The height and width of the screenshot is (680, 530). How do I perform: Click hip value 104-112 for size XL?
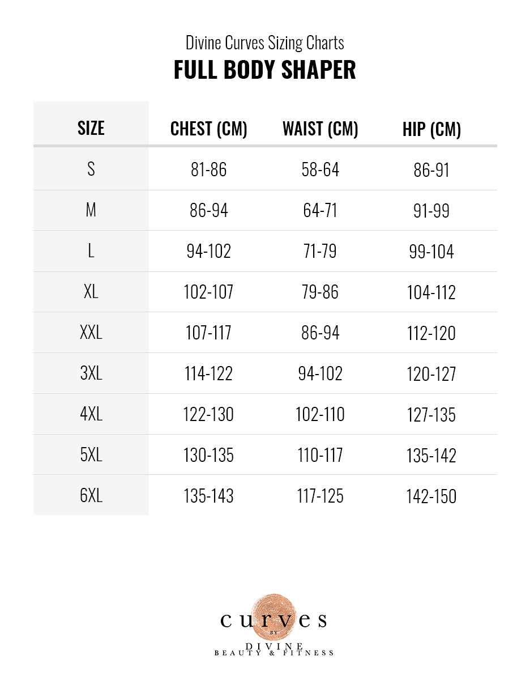pos(431,292)
